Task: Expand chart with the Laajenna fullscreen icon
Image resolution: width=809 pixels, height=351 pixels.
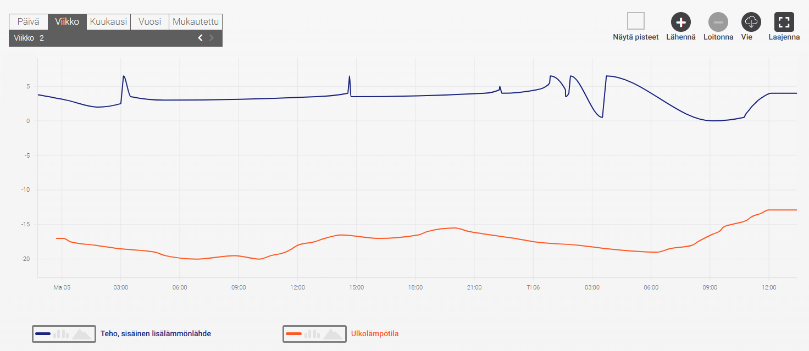Action: point(784,23)
